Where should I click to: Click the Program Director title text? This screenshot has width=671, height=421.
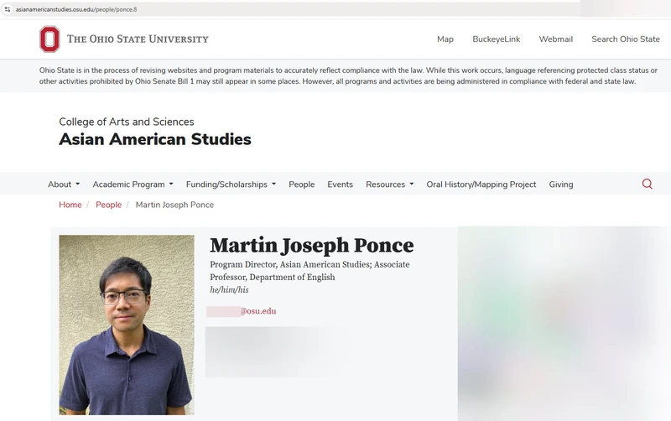tap(309, 271)
